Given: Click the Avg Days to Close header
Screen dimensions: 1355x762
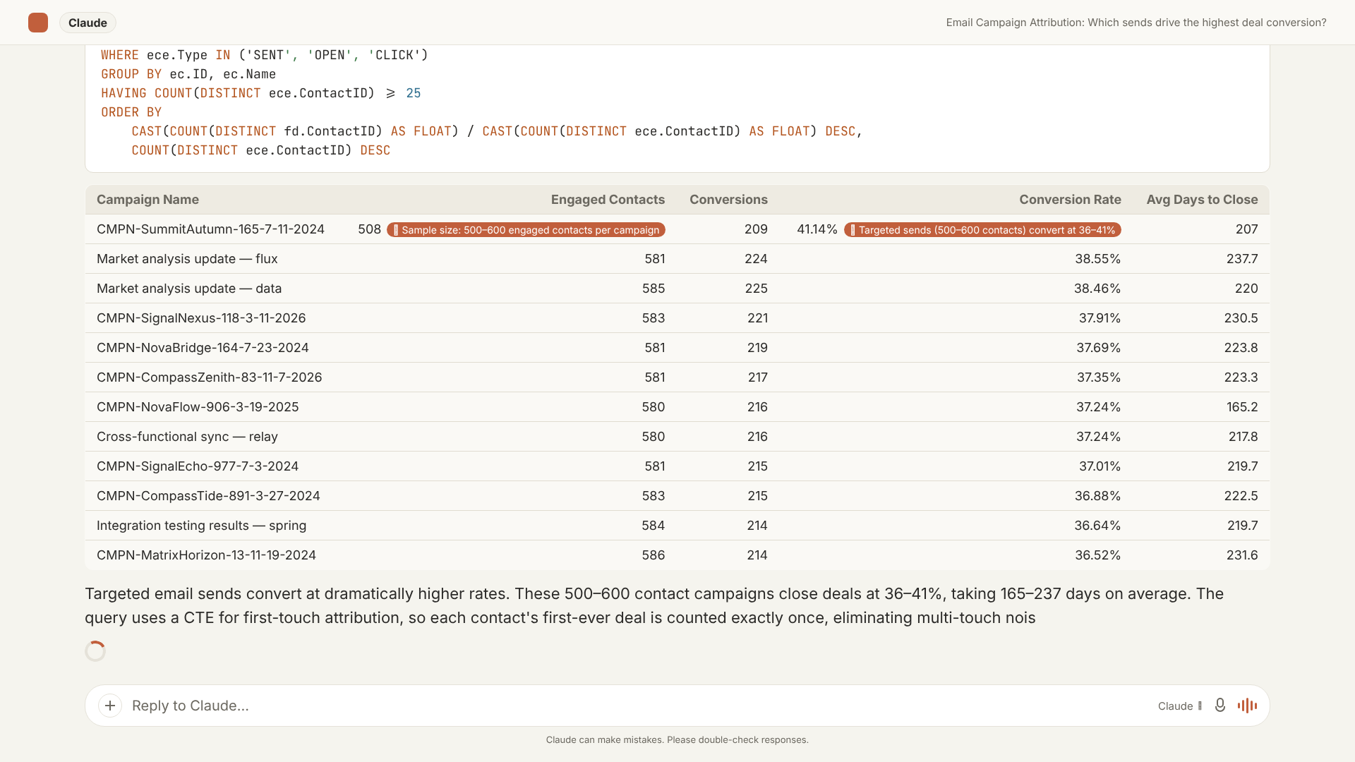Looking at the screenshot, I should tap(1202, 200).
